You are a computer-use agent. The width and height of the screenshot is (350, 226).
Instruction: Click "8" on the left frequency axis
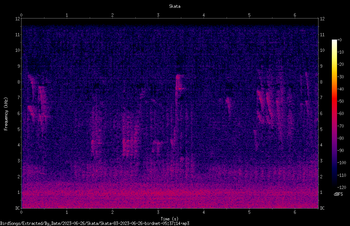19,82
